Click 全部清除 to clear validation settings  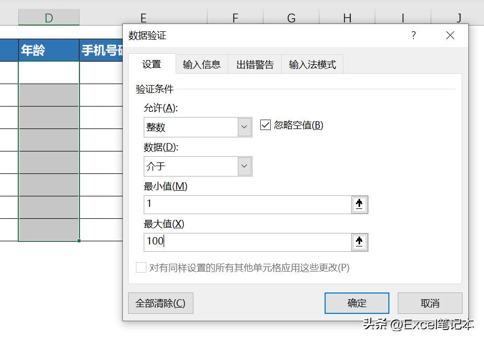click(x=159, y=303)
